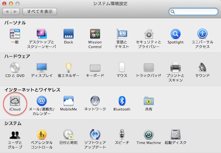
Task: Open マウス preferences icon
Action: [x=122, y=67]
